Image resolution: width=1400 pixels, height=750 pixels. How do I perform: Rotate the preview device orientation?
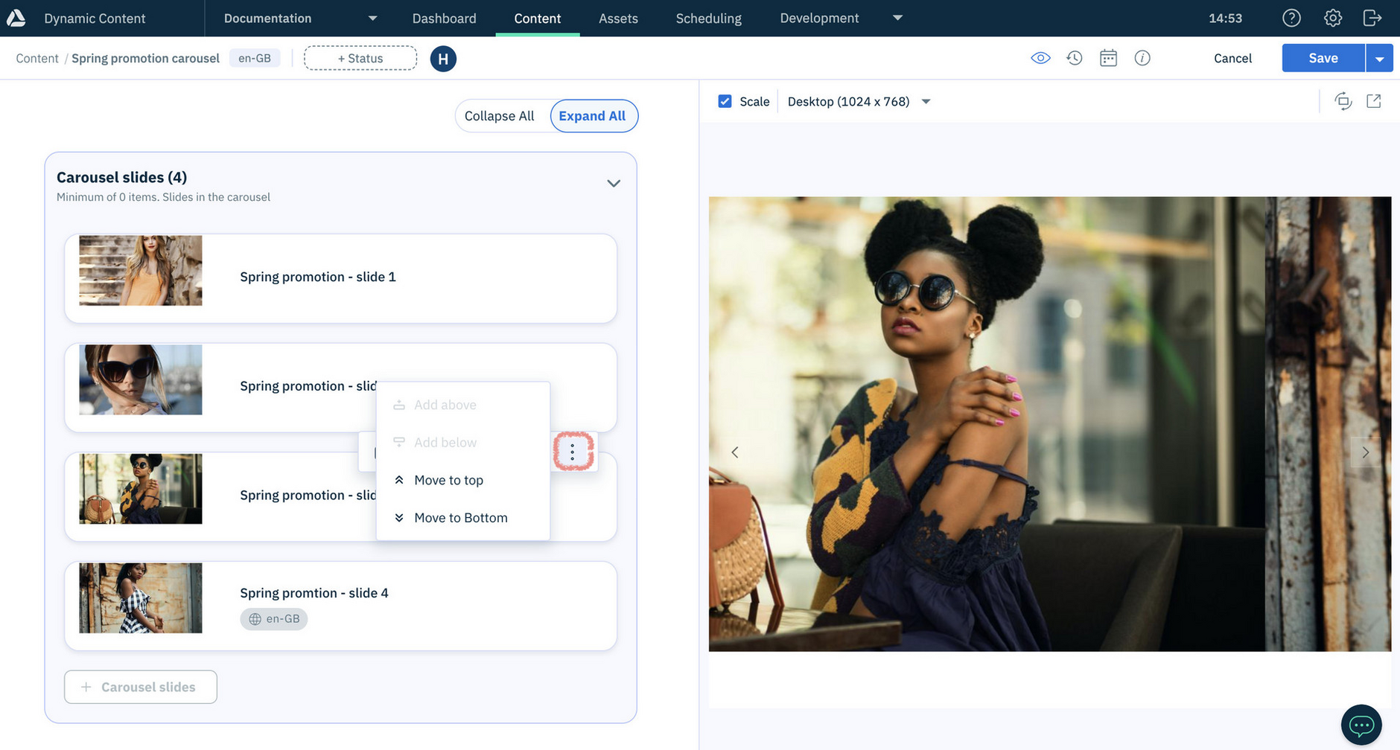coord(1343,101)
